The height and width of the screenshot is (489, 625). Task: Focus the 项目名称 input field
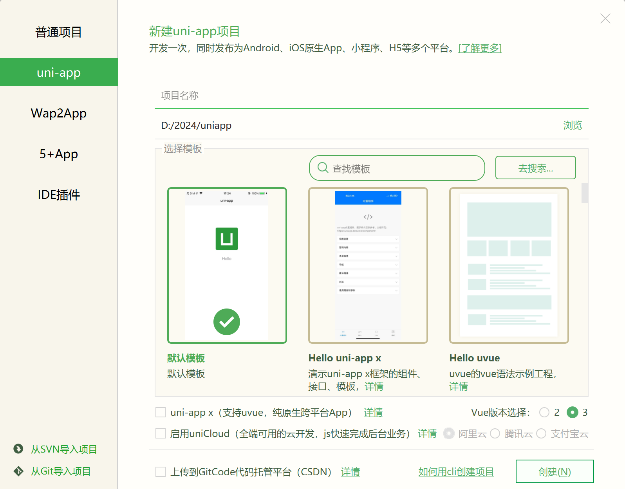click(371, 96)
